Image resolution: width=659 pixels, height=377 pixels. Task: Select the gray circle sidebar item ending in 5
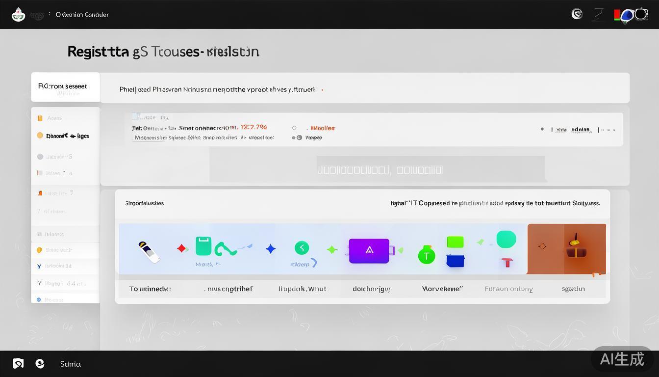click(x=40, y=157)
